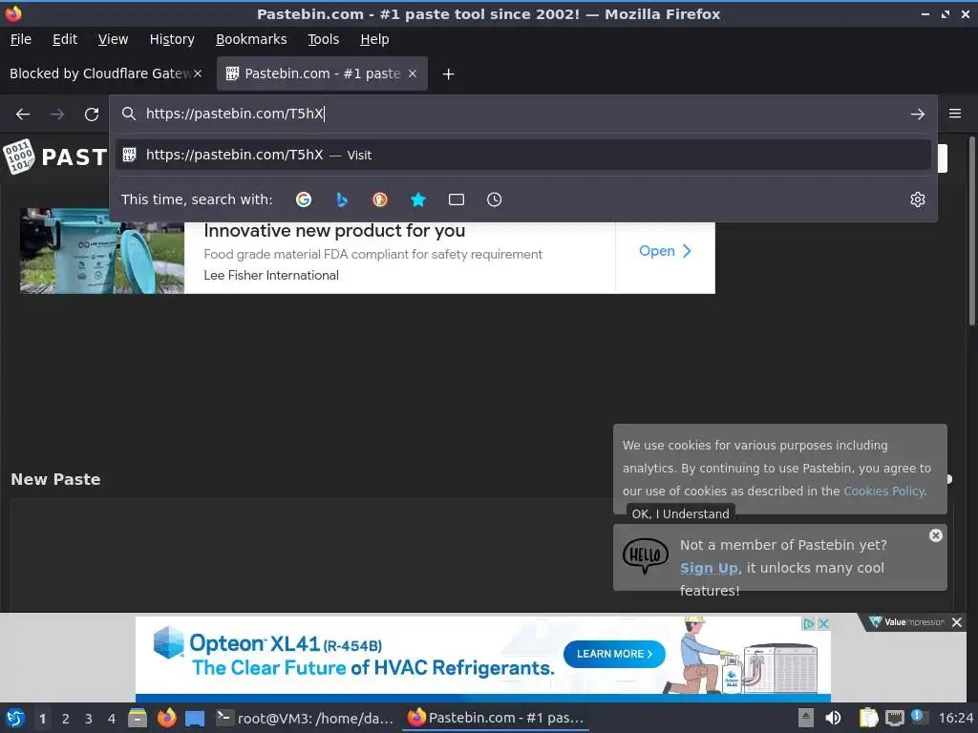
Task: Switch to workspace 4
Action: (x=112, y=719)
